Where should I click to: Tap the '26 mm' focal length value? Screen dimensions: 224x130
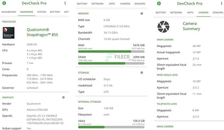[197, 65]
